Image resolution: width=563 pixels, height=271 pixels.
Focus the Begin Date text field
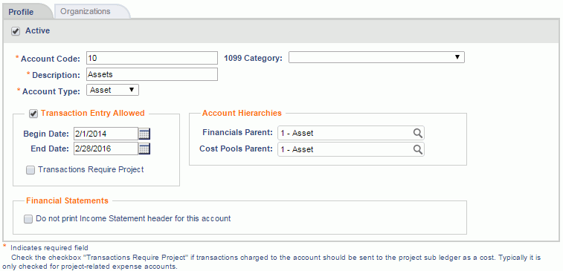(x=106, y=134)
